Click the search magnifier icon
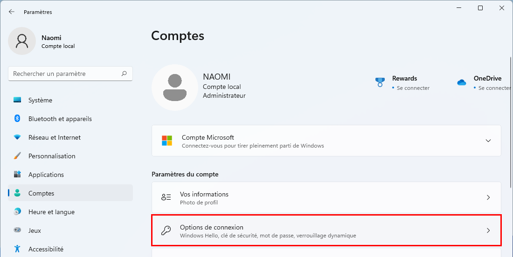 (x=124, y=74)
